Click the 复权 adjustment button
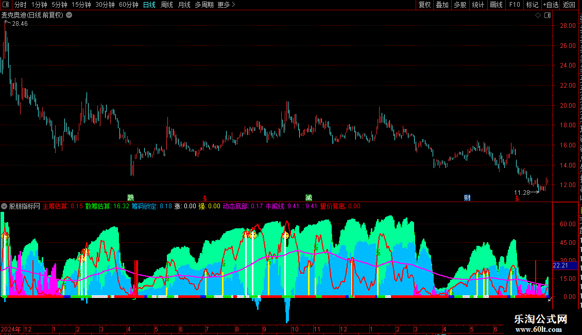This screenshot has height=335, width=582. coord(424,5)
